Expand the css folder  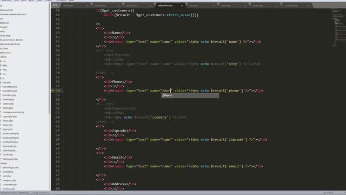[4, 61]
